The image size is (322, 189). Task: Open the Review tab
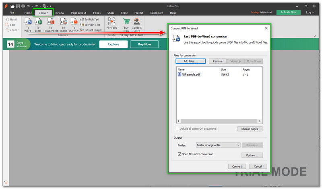coord(60,13)
